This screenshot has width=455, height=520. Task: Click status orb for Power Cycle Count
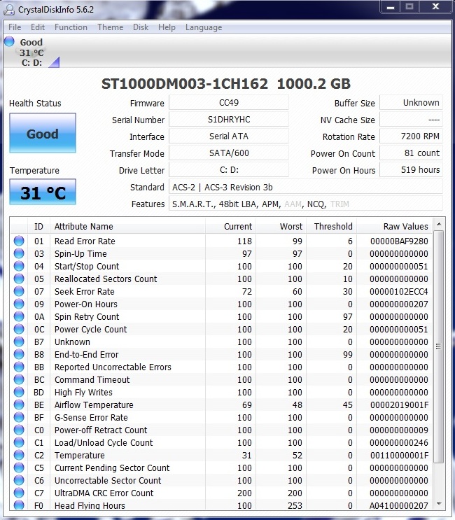click(x=19, y=329)
